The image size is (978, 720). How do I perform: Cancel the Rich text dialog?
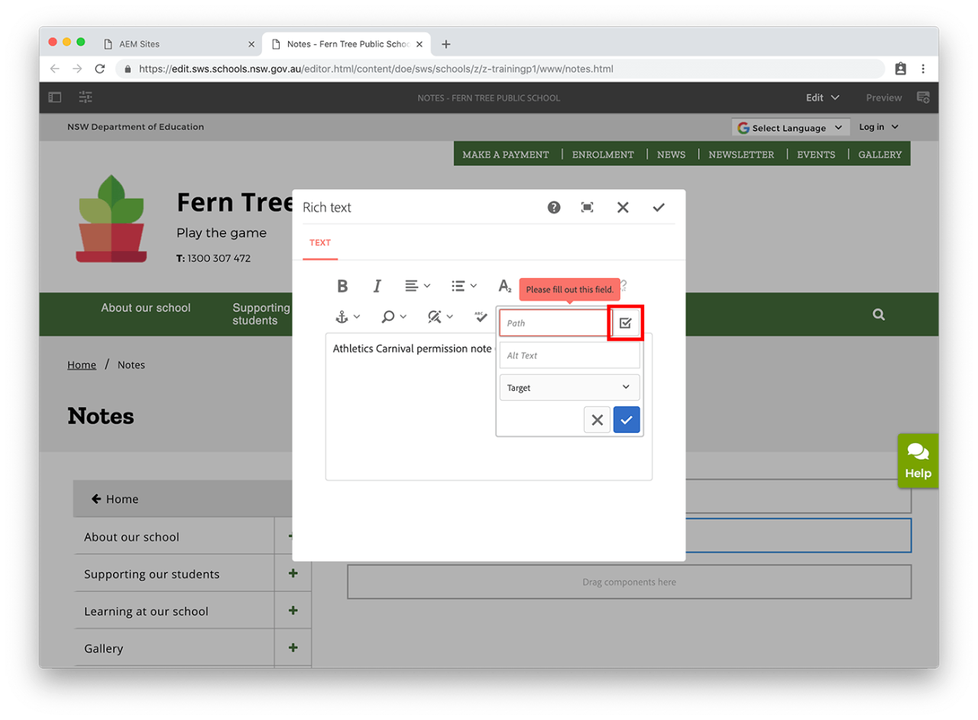(623, 207)
